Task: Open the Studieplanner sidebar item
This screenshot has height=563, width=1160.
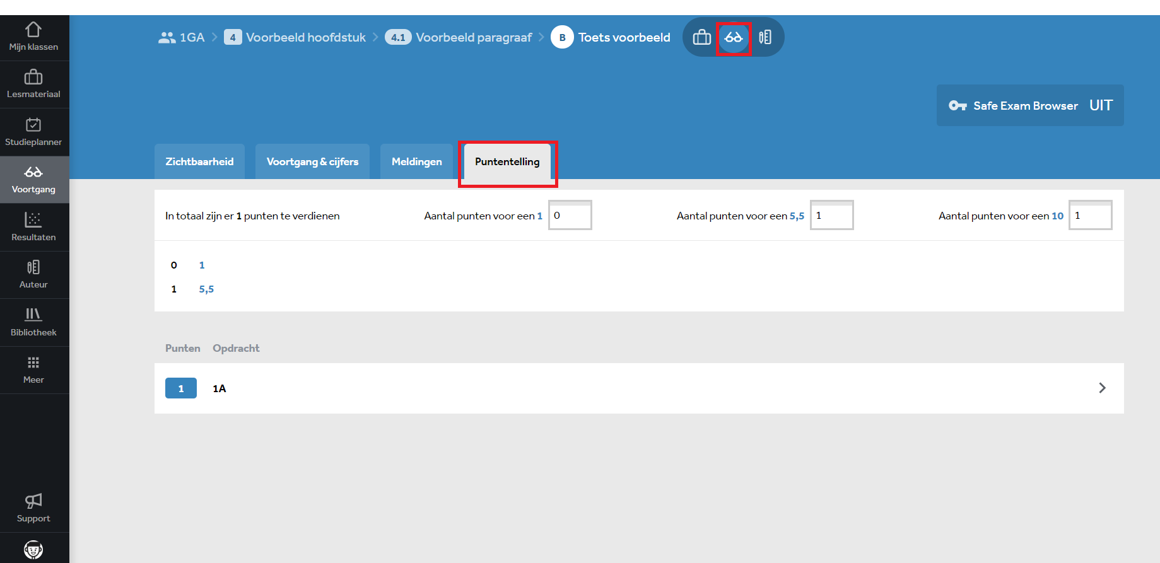Action: 34,132
